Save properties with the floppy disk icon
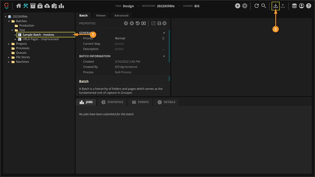Image resolution: width=315 pixels, height=177 pixels. pyautogui.click(x=159, y=23)
